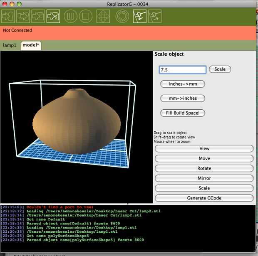This screenshot has width=258, height=256.
Task: Switch to the lamp1 tab
Action: click(10, 45)
